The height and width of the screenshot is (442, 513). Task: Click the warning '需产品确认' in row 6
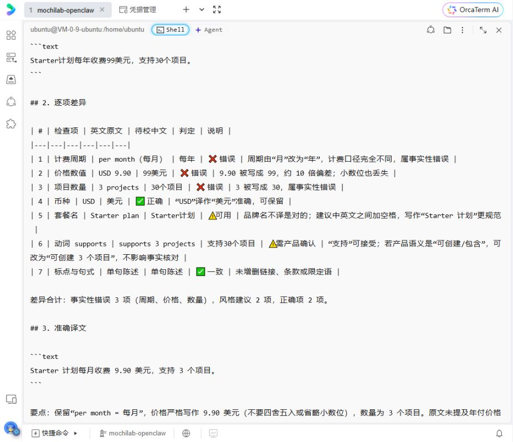(292, 243)
